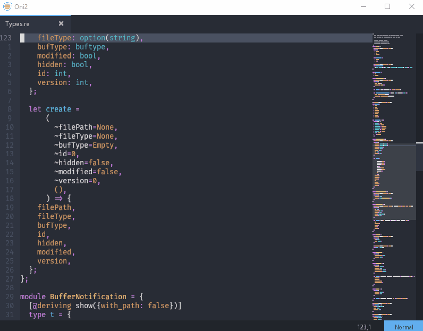This screenshot has width=423, height=331.
Task: Click the 'let create =' line
Action: coord(54,109)
